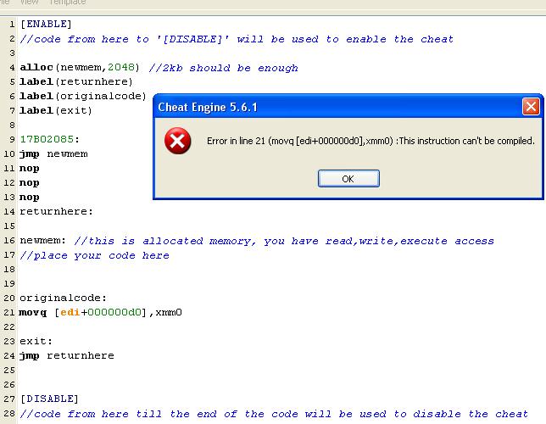Click the [ENABLE] line of the script
This screenshot has width=546, height=424.
coord(46,24)
